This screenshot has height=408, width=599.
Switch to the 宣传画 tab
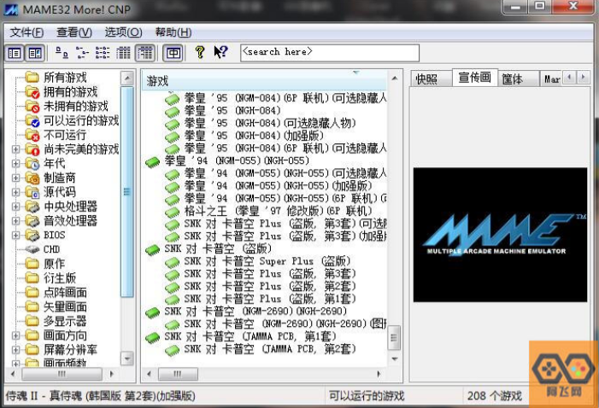click(475, 78)
